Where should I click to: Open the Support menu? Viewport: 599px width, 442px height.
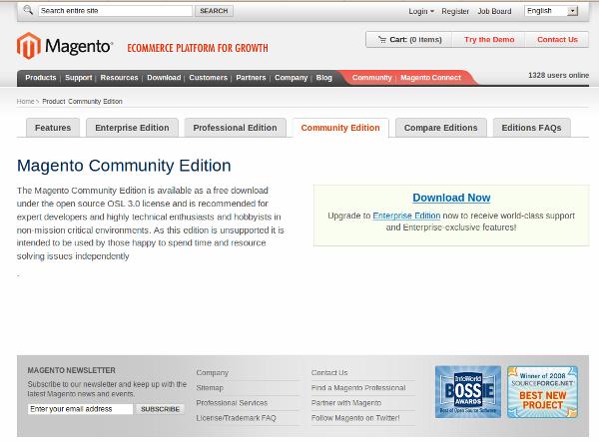pyautogui.click(x=78, y=78)
